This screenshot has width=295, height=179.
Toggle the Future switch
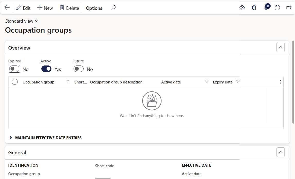tap(78, 69)
